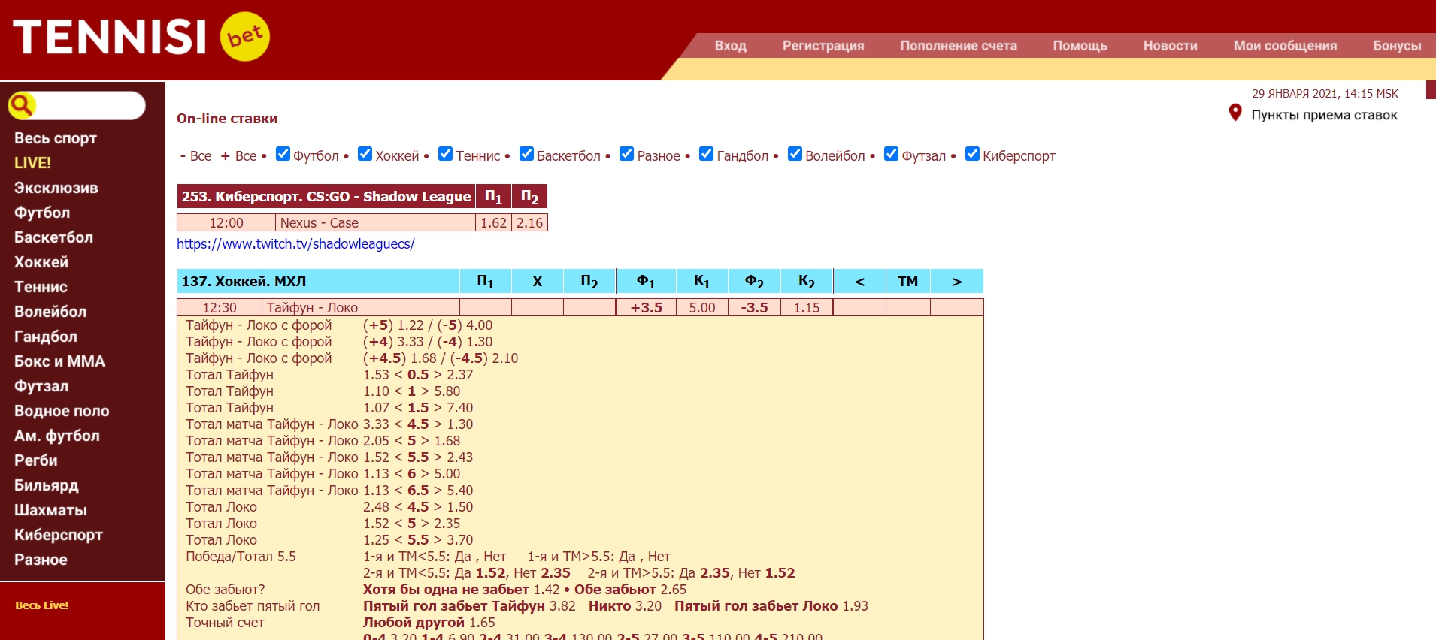Open the Регистрация tab
The height and width of the screenshot is (640, 1436).
[823, 46]
